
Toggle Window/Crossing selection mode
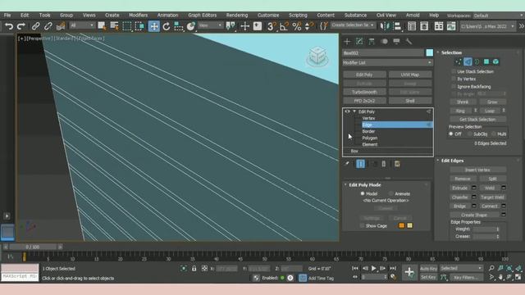[x=139, y=26]
